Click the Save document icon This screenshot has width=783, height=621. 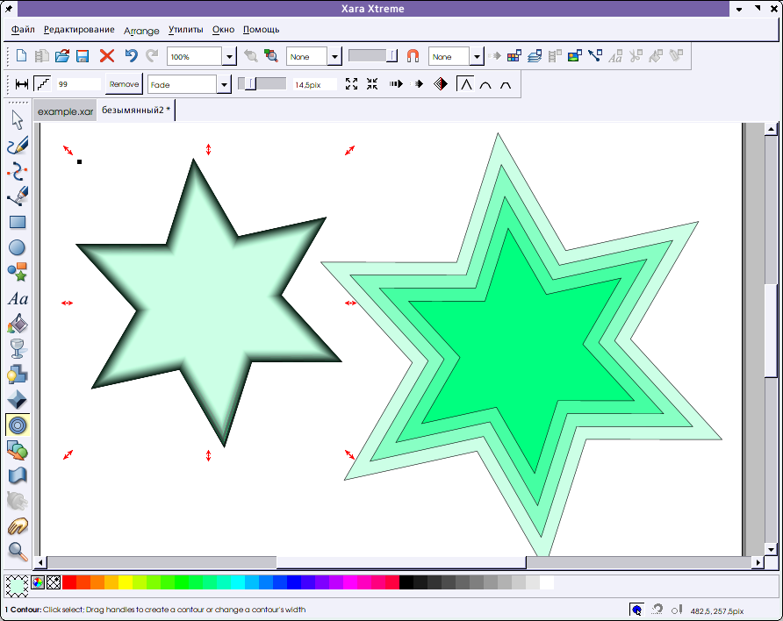coord(83,56)
